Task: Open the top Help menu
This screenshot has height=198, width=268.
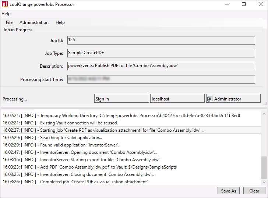Action: click(x=6, y=14)
